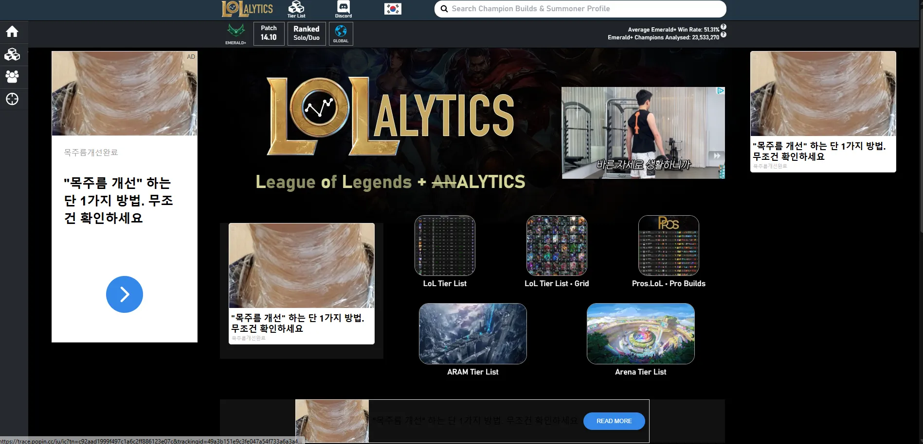
Task: Open the LoL Tier List - Grid thumbnail
Action: click(x=557, y=245)
